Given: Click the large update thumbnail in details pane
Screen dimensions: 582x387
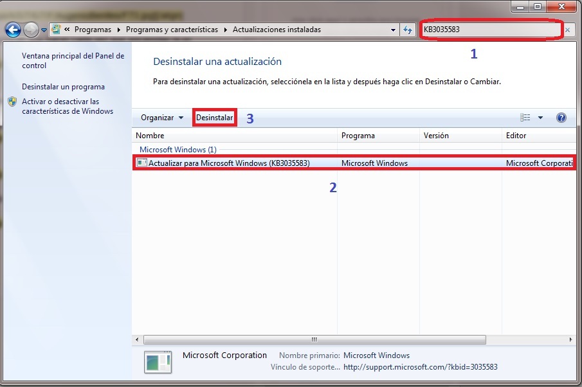Looking at the screenshot, I should [158, 362].
